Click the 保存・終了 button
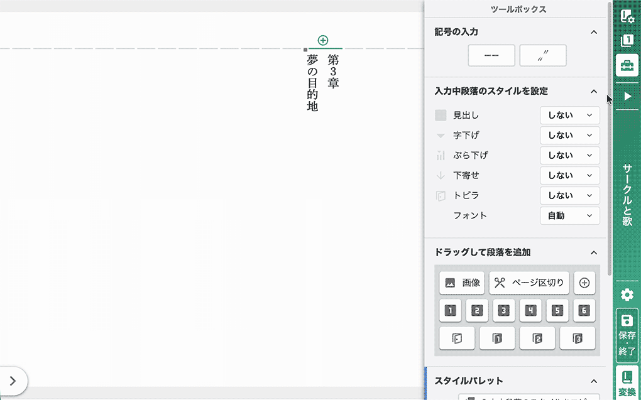 pyautogui.click(x=627, y=335)
